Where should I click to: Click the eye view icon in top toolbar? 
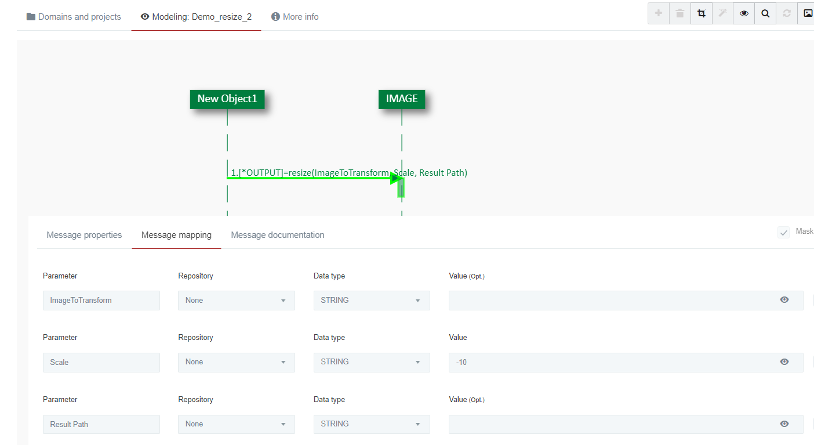pyautogui.click(x=744, y=13)
